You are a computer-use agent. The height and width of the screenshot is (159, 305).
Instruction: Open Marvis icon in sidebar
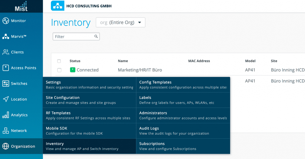6,37
